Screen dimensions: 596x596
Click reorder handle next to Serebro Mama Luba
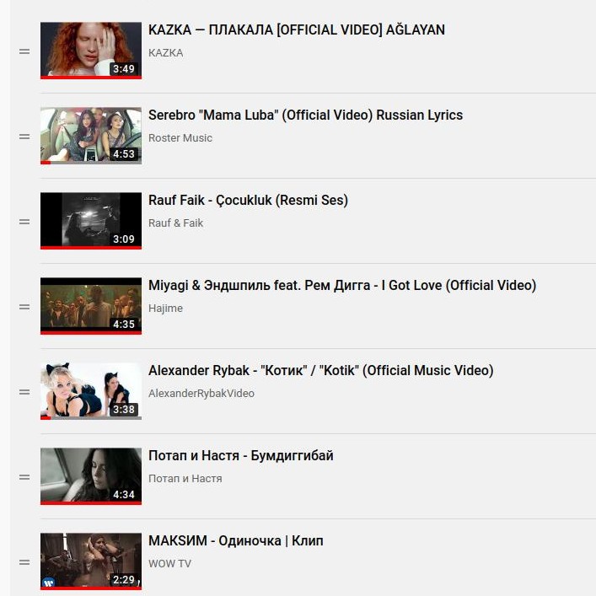pyautogui.click(x=24, y=137)
